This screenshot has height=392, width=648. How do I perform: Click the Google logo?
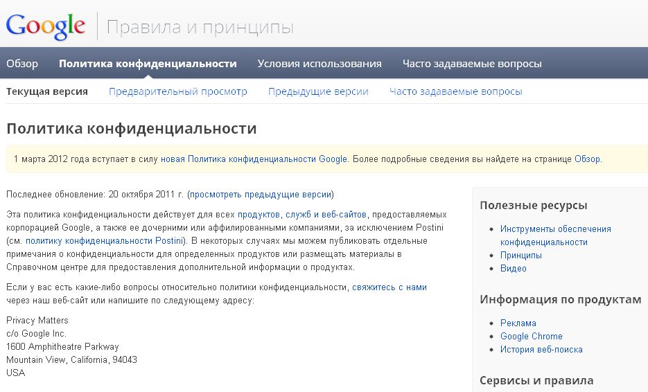coord(46,26)
